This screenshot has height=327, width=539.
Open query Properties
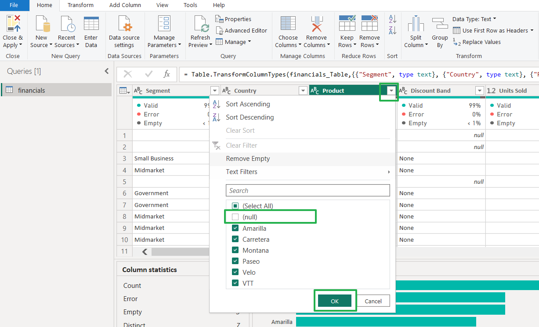(x=233, y=19)
